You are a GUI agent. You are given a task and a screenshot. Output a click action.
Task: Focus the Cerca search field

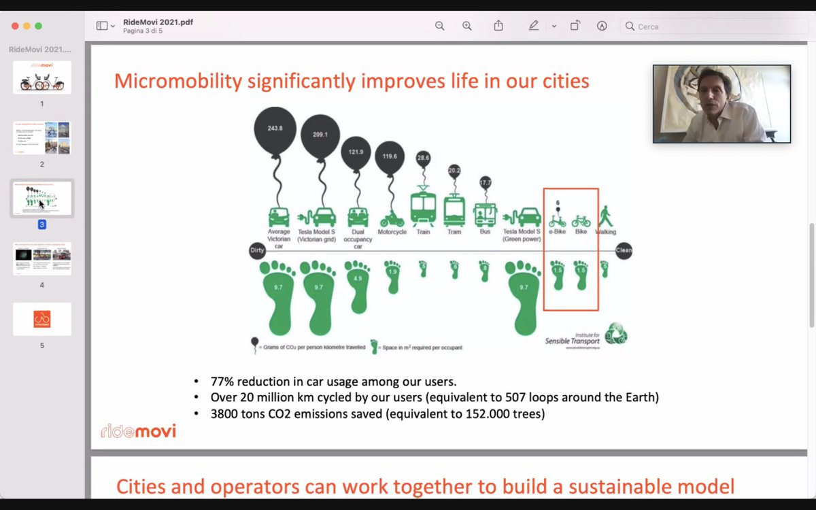click(714, 27)
